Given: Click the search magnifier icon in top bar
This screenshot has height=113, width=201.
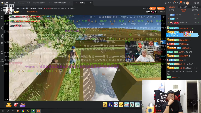Looking at the screenshot, I should [30, 3].
